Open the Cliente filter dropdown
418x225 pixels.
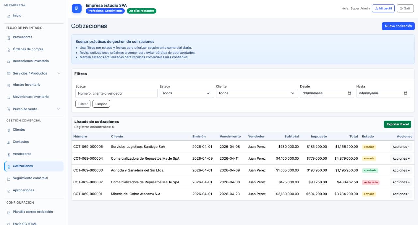(257, 93)
